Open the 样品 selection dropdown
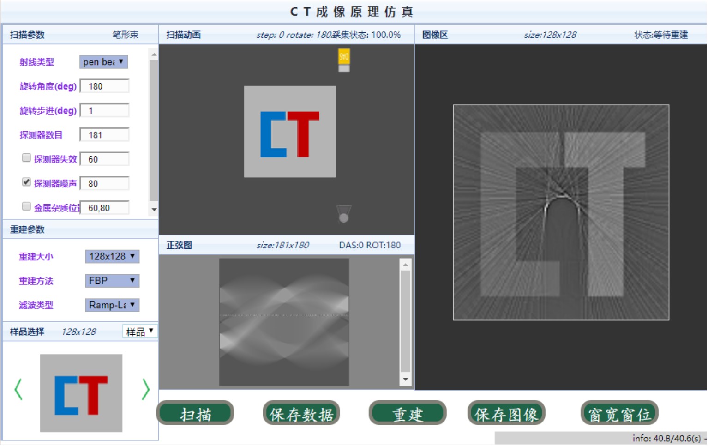Image resolution: width=708 pixels, height=446 pixels. [x=139, y=331]
